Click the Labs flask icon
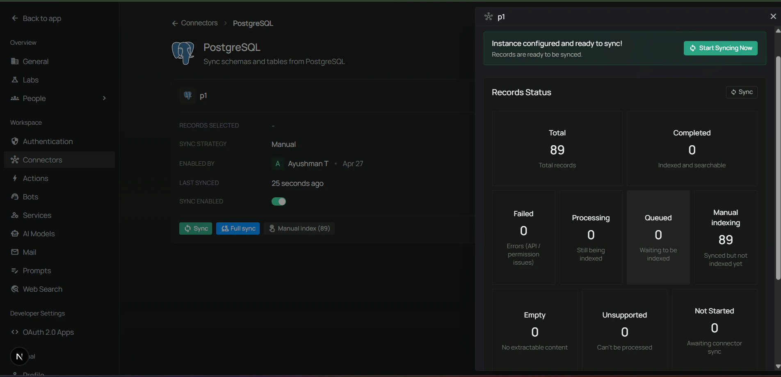The width and height of the screenshot is (781, 377). coord(15,80)
